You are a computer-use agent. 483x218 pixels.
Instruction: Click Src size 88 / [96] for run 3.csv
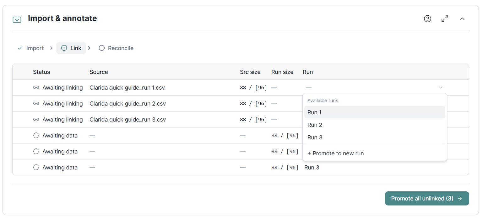pos(253,120)
